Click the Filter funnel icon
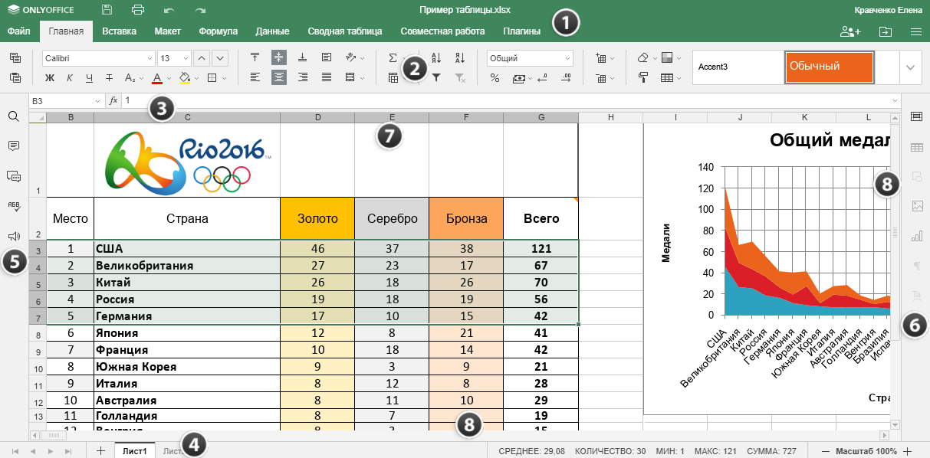930x458 pixels. pyautogui.click(x=436, y=77)
